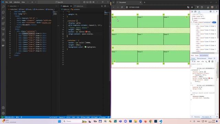Open Windows Start menu

[x=59, y=121]
